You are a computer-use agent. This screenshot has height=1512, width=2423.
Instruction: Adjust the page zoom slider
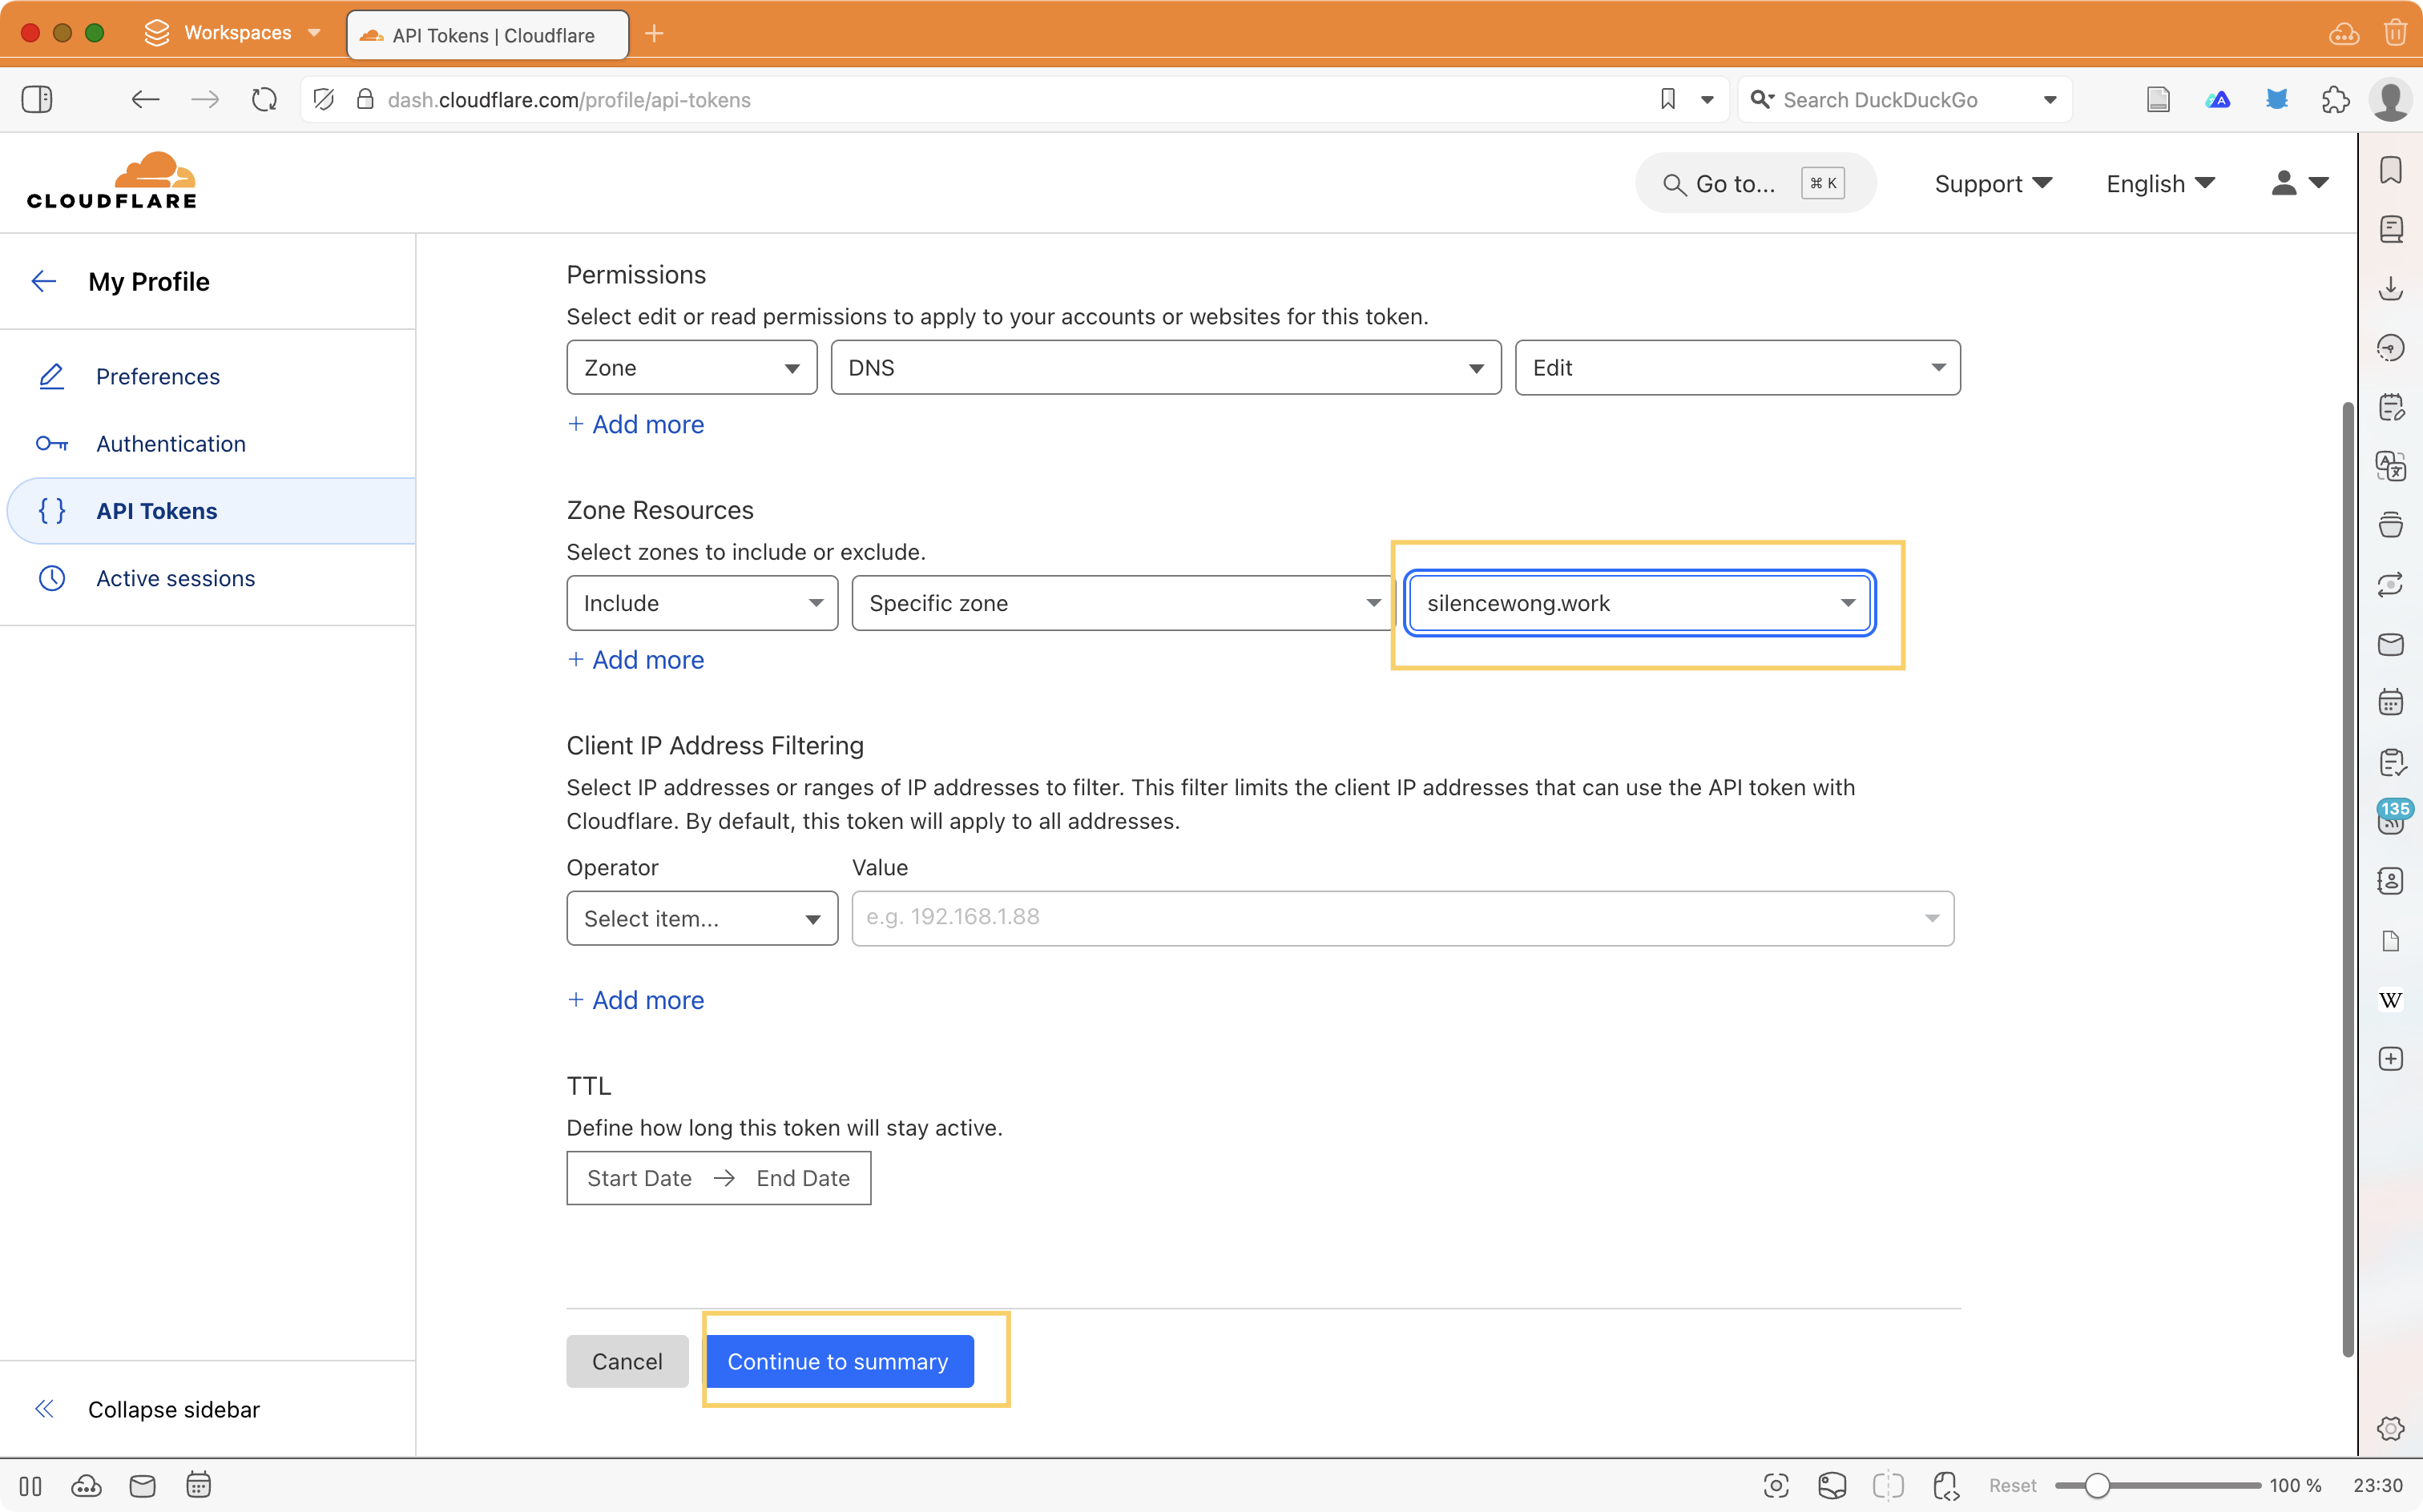click(x=2097, y=1485)
